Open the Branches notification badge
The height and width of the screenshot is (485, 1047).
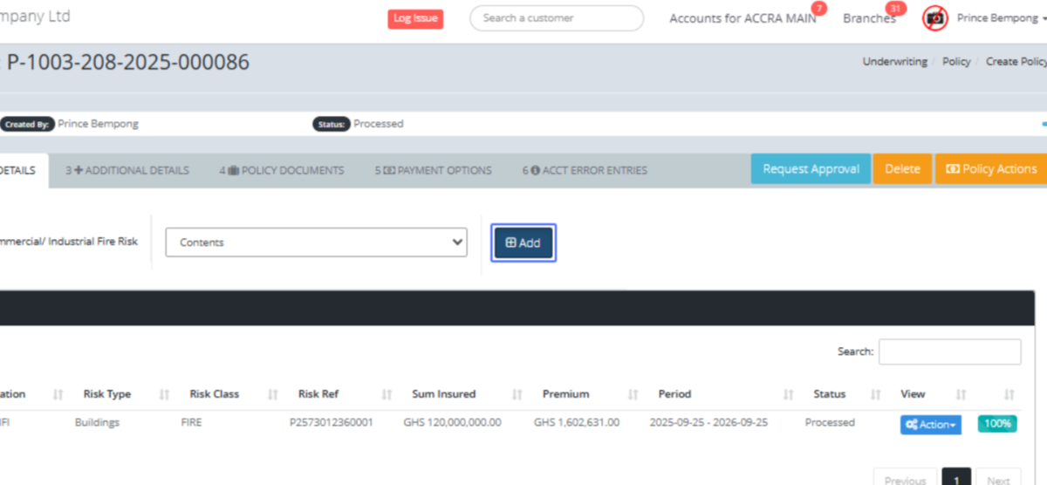tap(893, 10)
